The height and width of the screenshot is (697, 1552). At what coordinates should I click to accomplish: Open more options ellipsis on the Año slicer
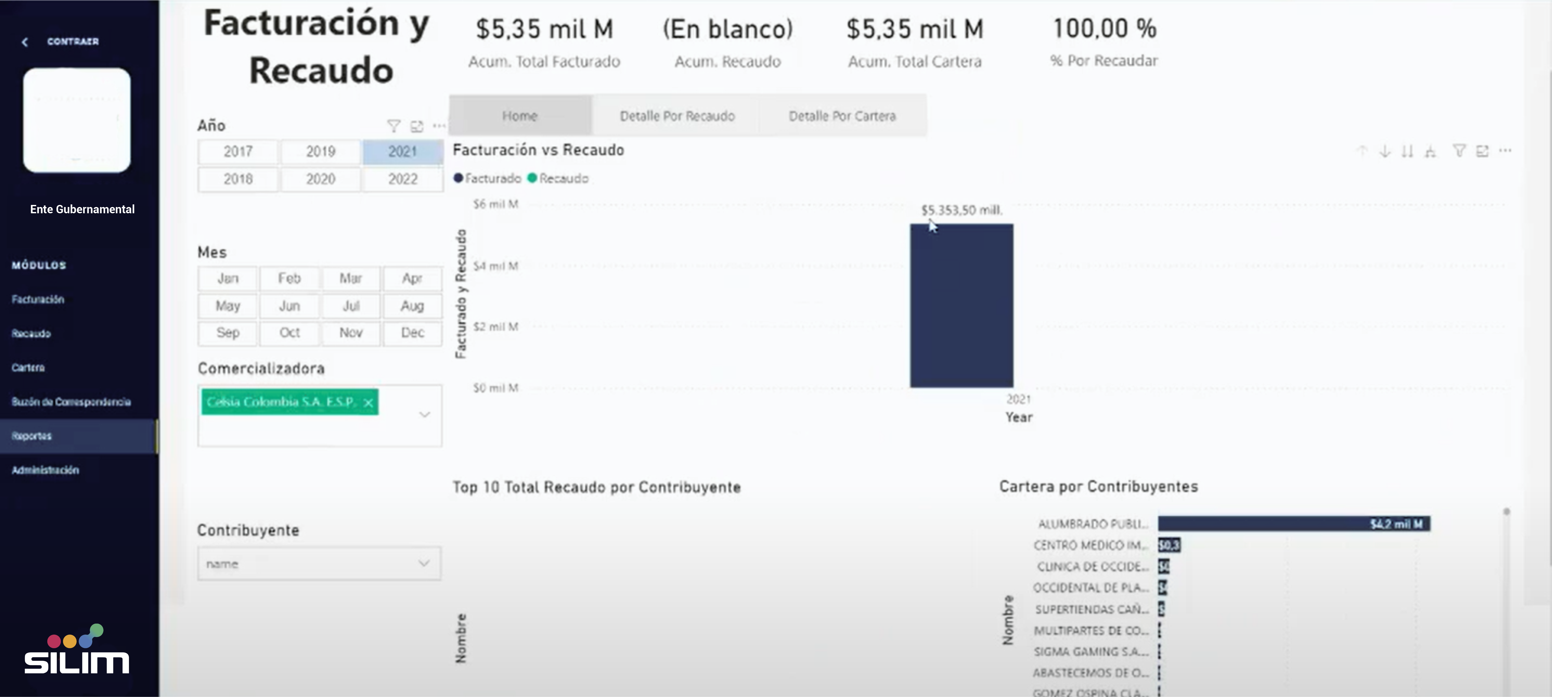[x=439, y=125]
